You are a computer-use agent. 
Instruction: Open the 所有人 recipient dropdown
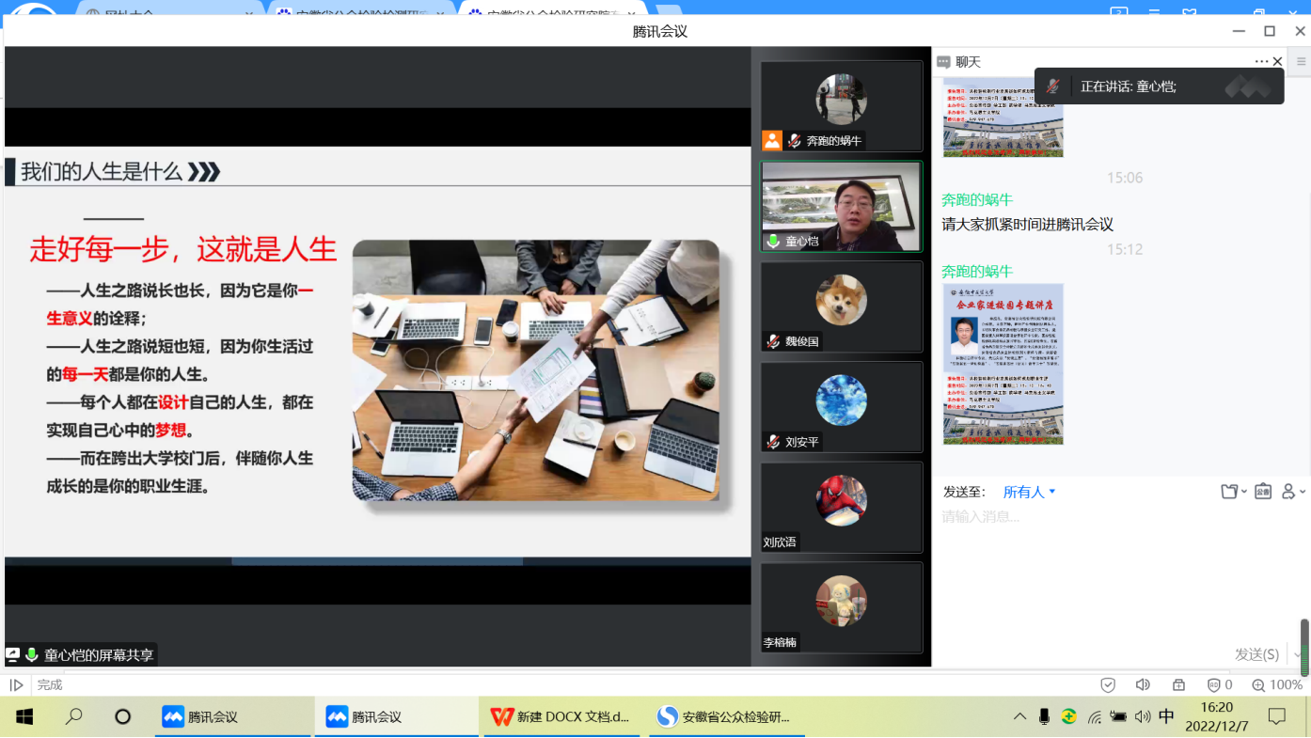click(1029, 492)
